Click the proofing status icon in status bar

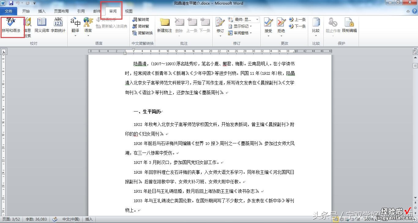tap(55, 219)
